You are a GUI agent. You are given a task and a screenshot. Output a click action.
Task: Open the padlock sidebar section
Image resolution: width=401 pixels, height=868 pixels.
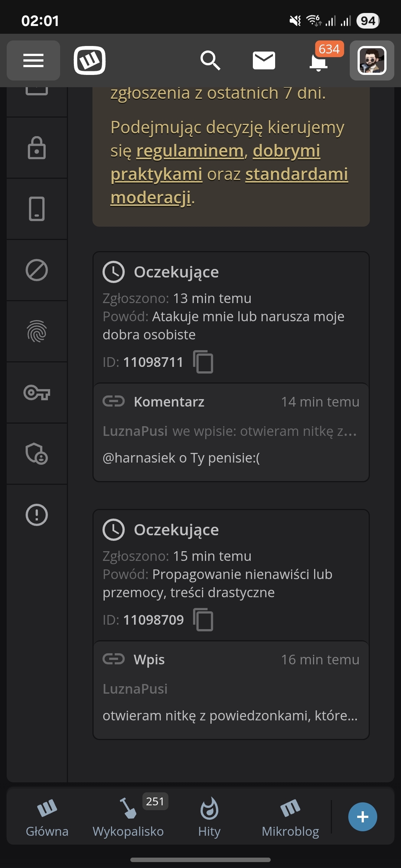37,148
